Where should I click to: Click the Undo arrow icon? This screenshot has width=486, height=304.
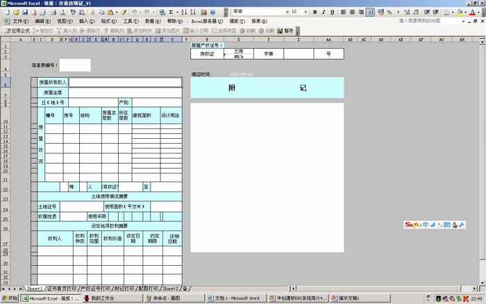click(135, 12)
